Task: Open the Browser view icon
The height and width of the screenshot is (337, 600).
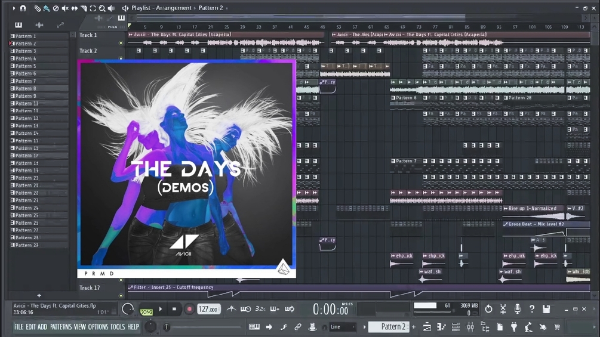Action: tap(485, 327)
